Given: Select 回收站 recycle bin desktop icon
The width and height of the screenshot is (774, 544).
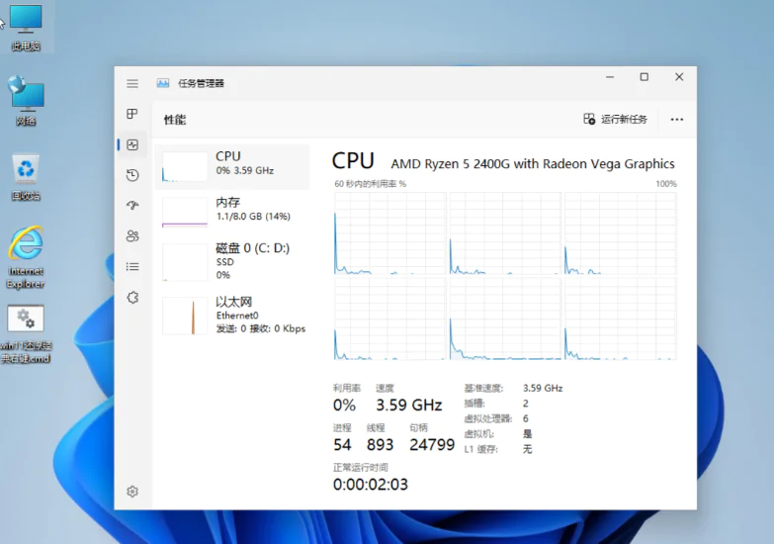Looking at the screenshot, I should coord(26,178).
